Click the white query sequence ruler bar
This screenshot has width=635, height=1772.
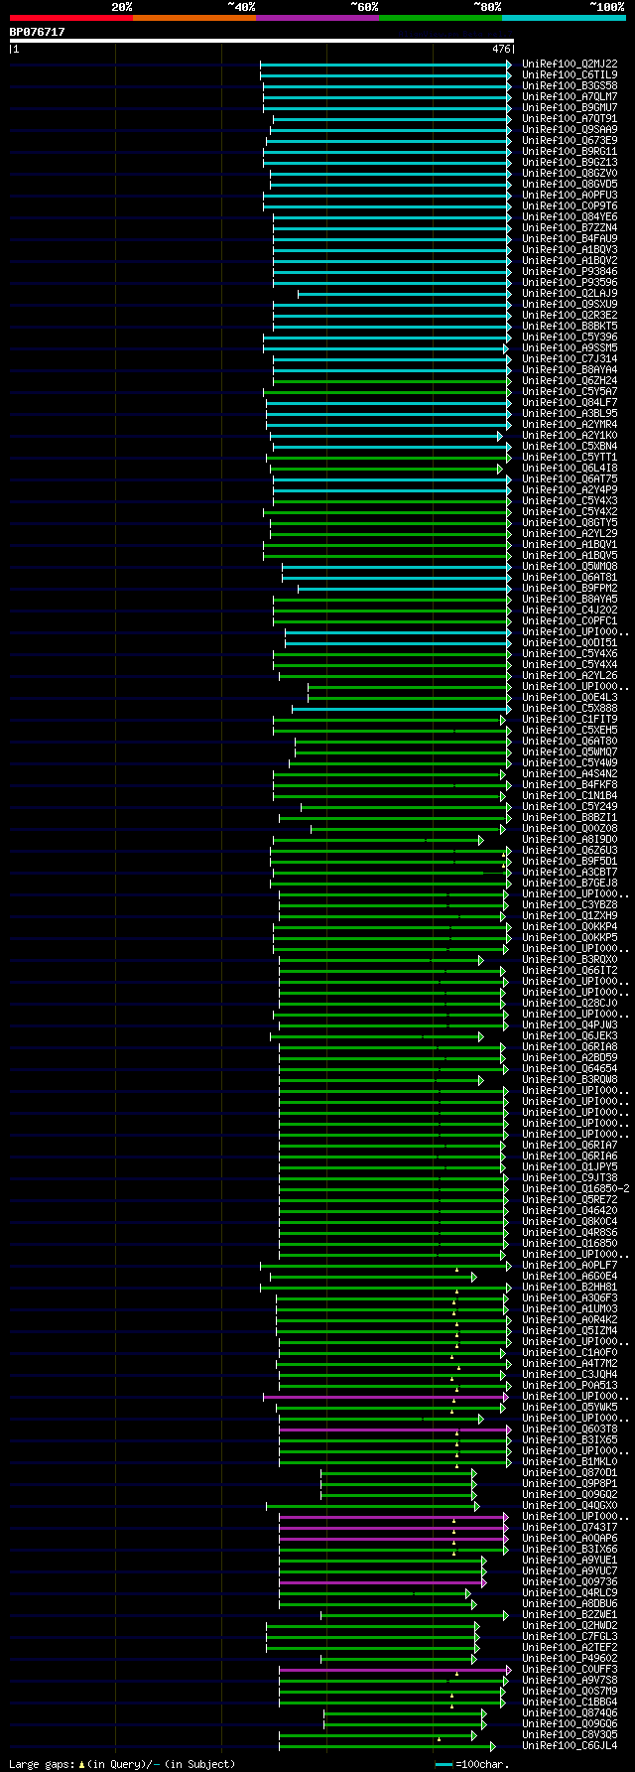click(x=262, y=41)
